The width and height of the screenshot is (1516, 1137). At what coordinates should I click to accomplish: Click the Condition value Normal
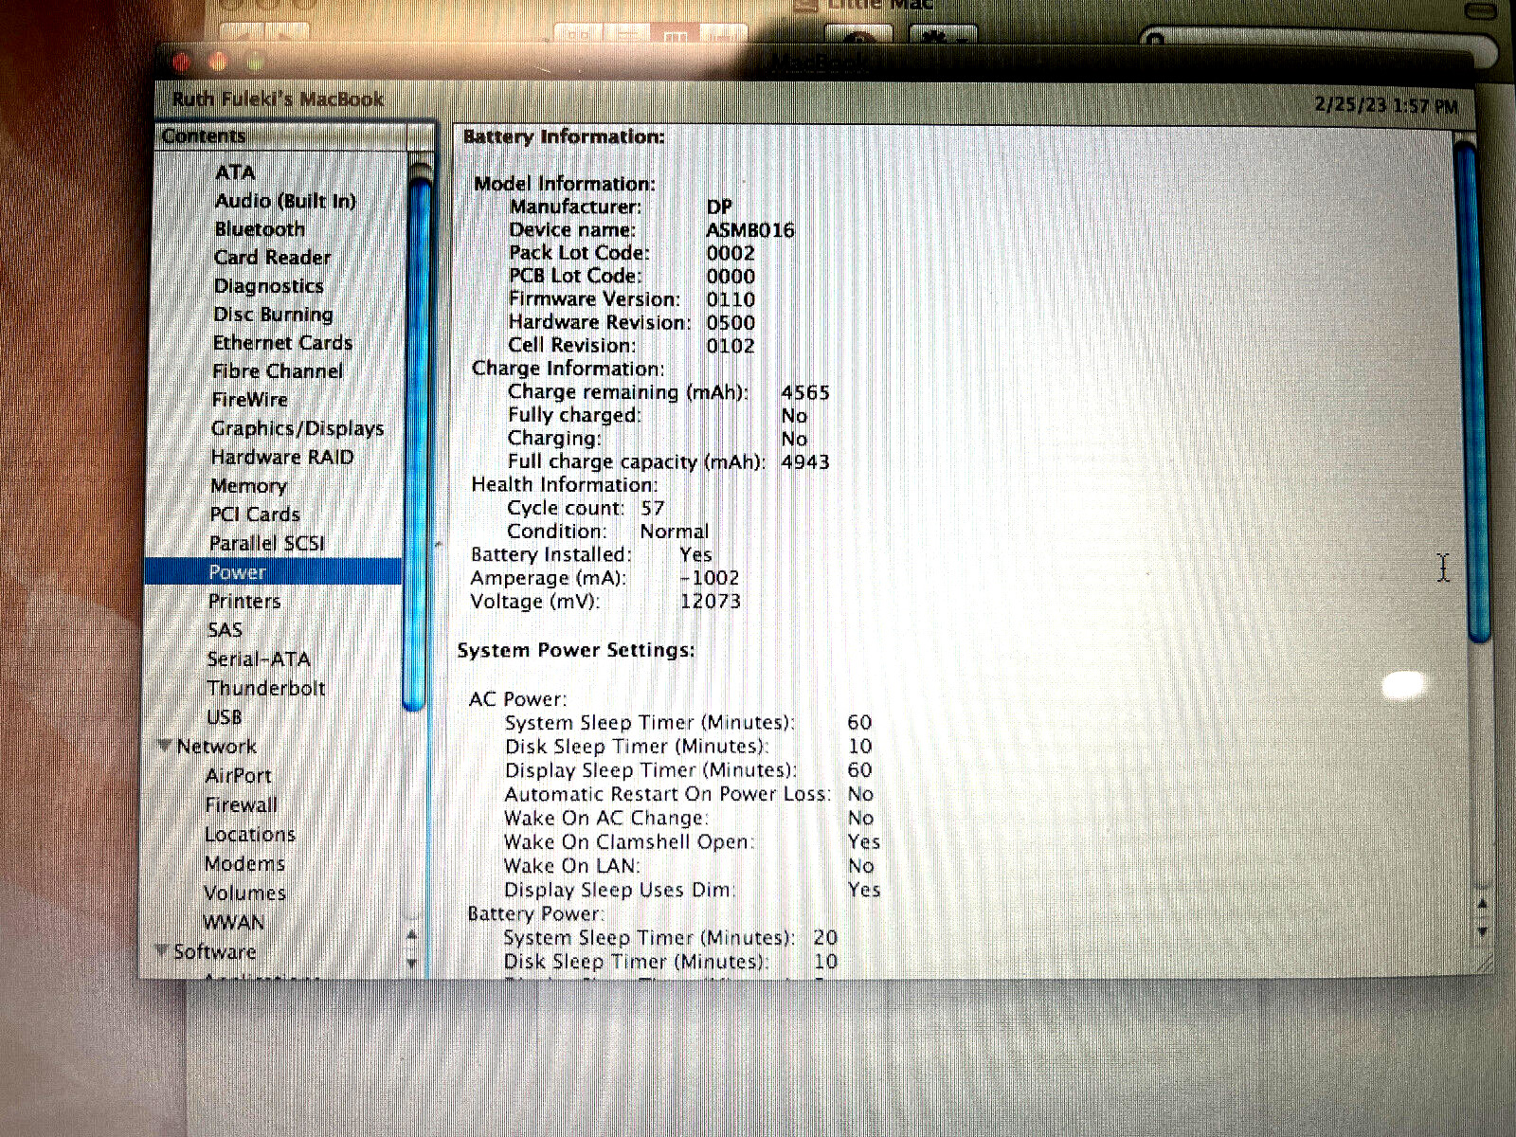point(675,532)
